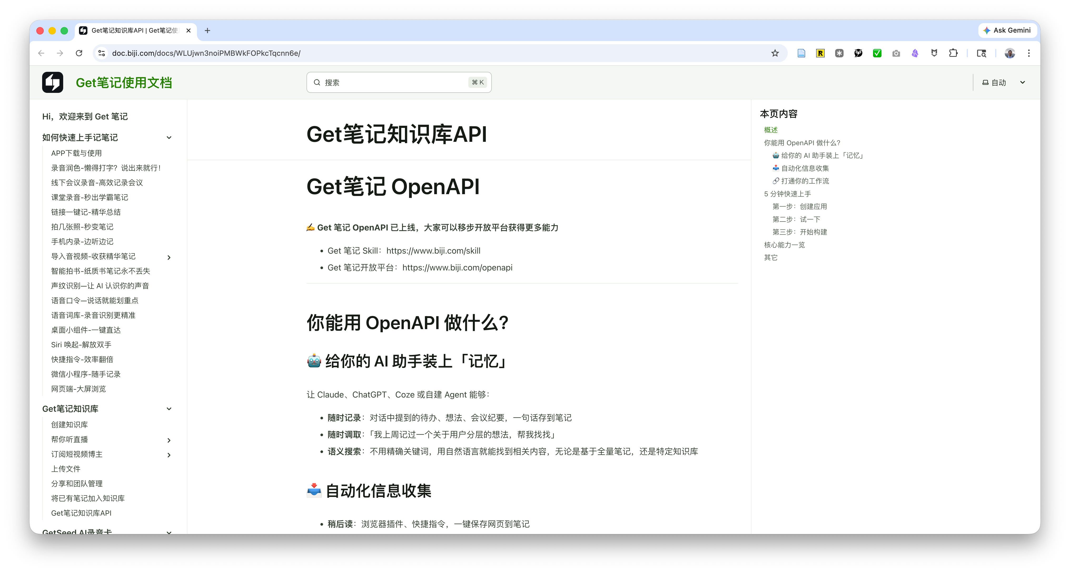Open the 自动 theme mode dropdown
Viewport: 1070px width, 573px height.
(1003, 83)
